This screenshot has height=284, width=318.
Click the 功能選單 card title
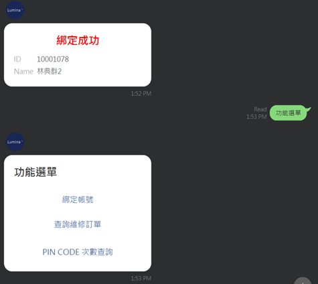[x=35, y=172]
